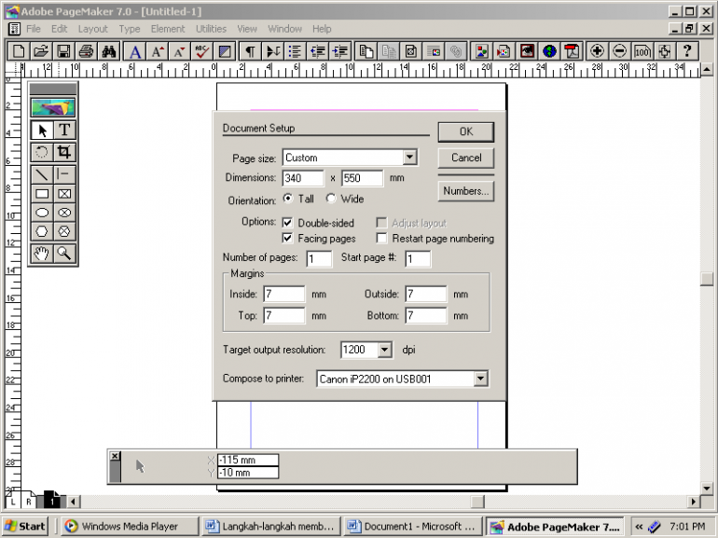Click the Number of pages field
Image resolution: width=718 pixels, height=538 pixels.
[319, 258]
